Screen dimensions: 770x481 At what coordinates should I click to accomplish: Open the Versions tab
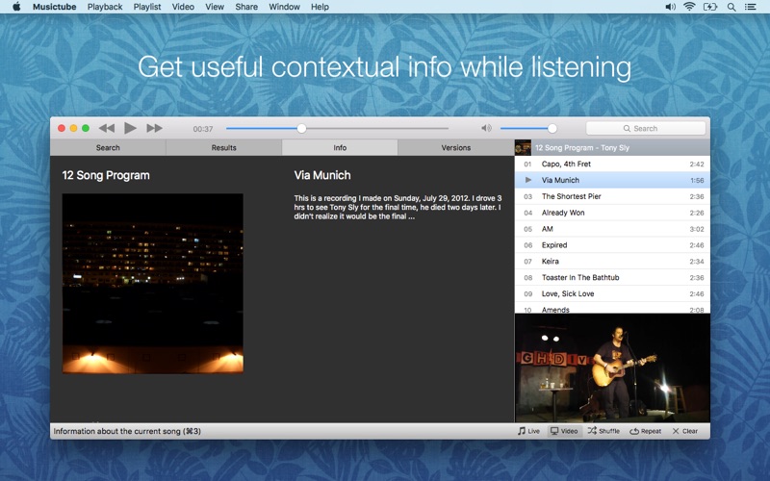[455, 148]
